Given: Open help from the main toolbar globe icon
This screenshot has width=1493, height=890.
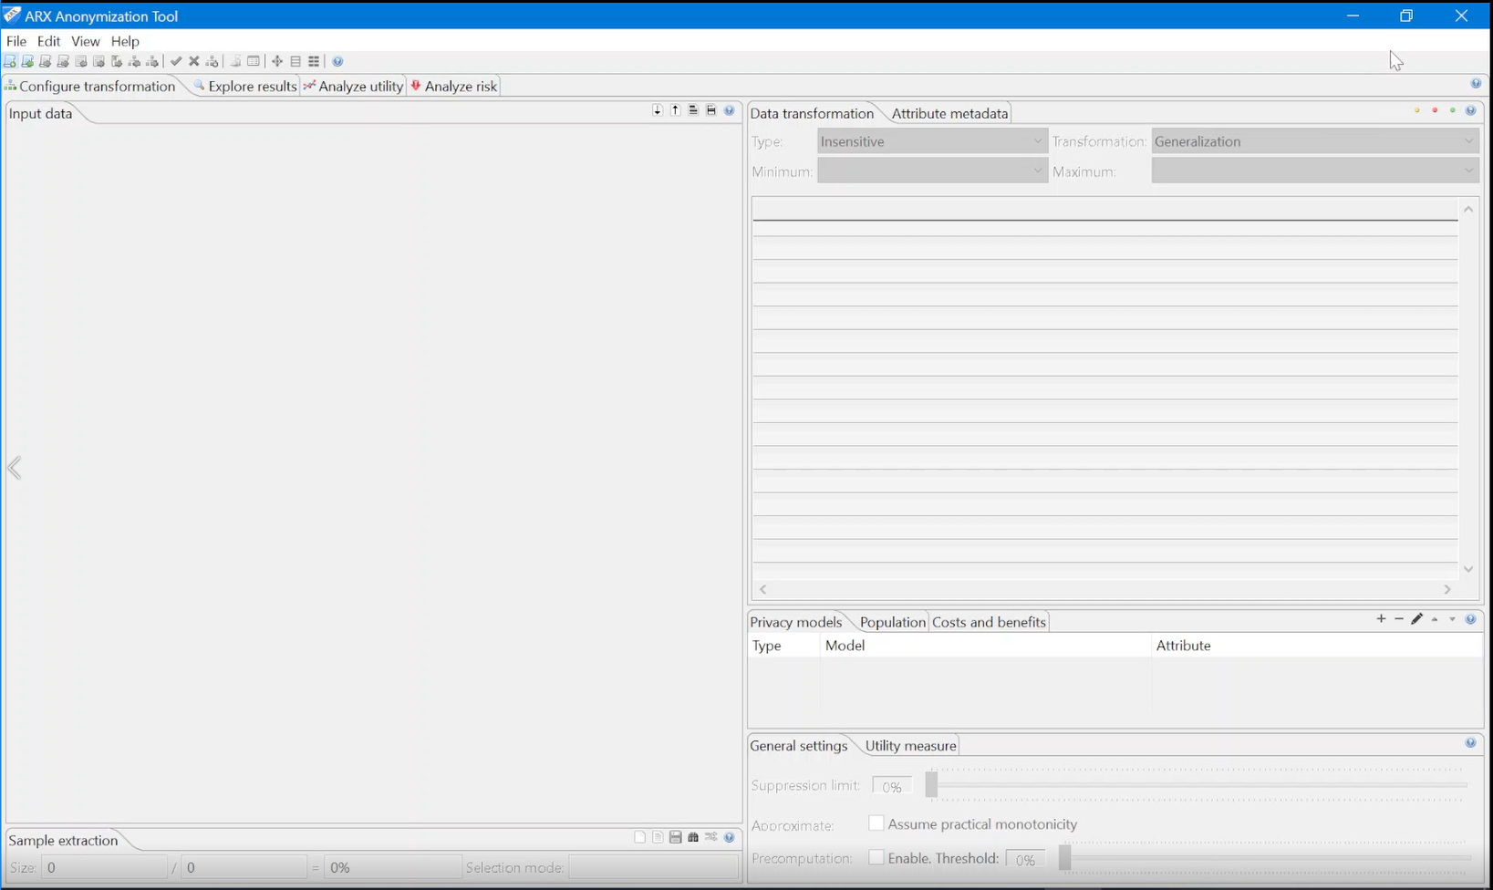Looking at the screenshot, I should pos(337,61).
